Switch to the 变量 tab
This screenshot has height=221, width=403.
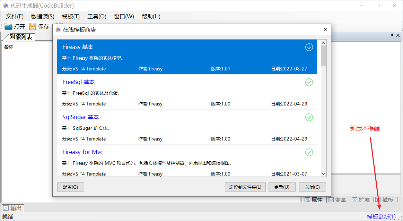point(338,200)
